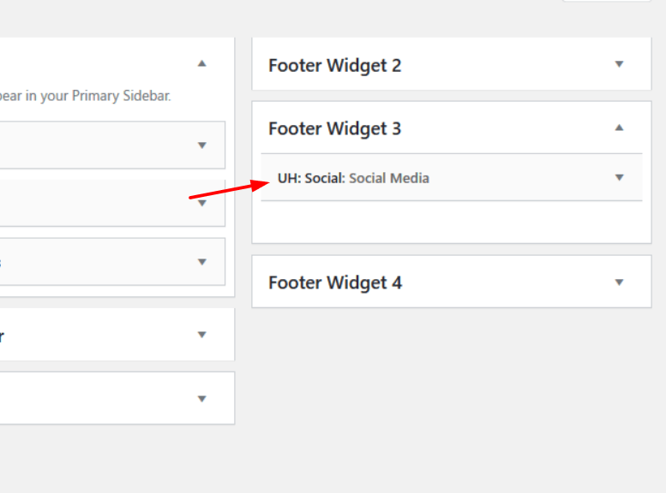Expand the Footer Widget 4 arrow
Image resolution: width=666 pixels, height=493 pixels.
619,282
